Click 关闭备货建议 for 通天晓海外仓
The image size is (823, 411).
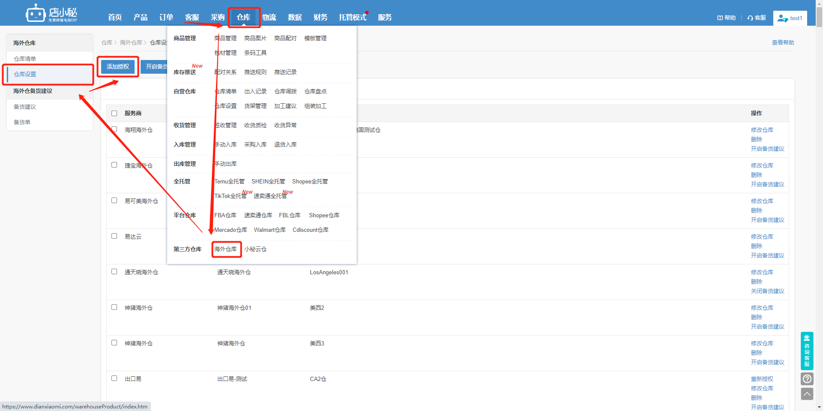pos(767,291)
